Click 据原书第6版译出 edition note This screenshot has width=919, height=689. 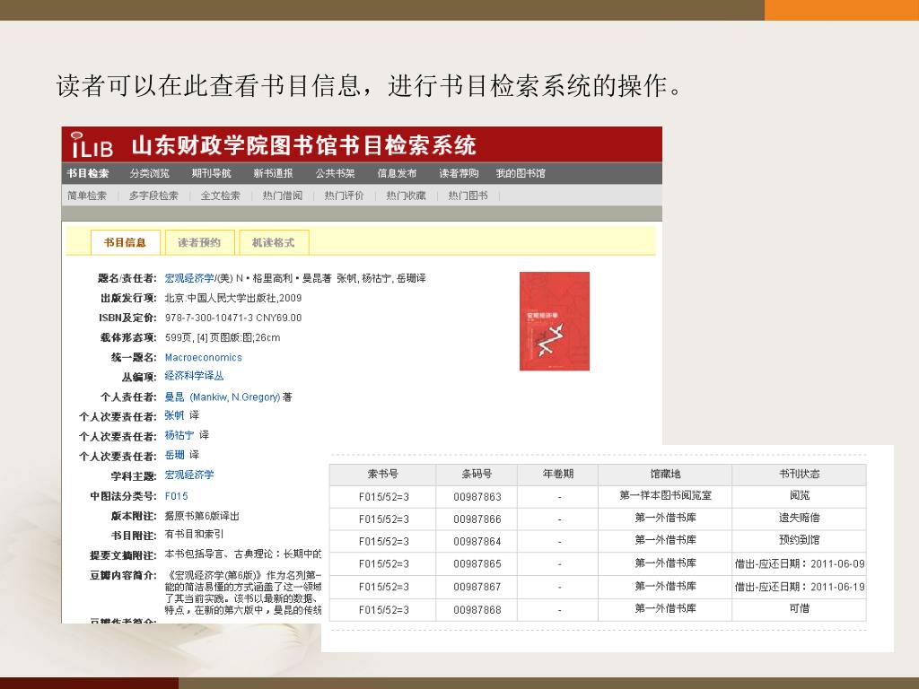pyautogui.click(x=202, y=516)
